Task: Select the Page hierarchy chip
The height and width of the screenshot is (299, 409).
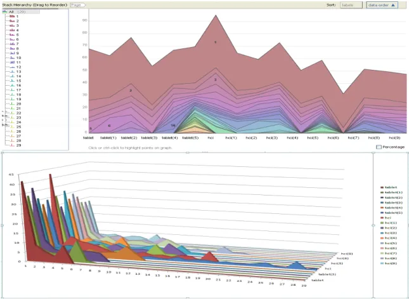Action: [x=78, y=5]
